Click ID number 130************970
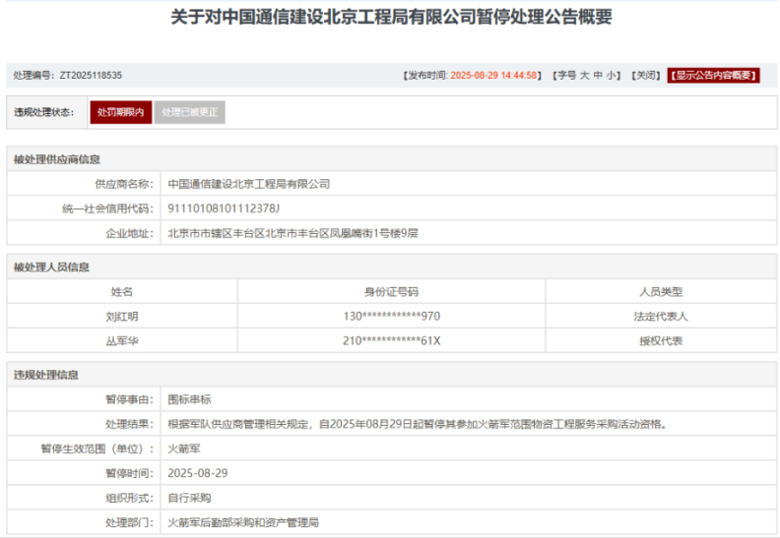Screen dimensions: 780x538 (x=392, y=317)
